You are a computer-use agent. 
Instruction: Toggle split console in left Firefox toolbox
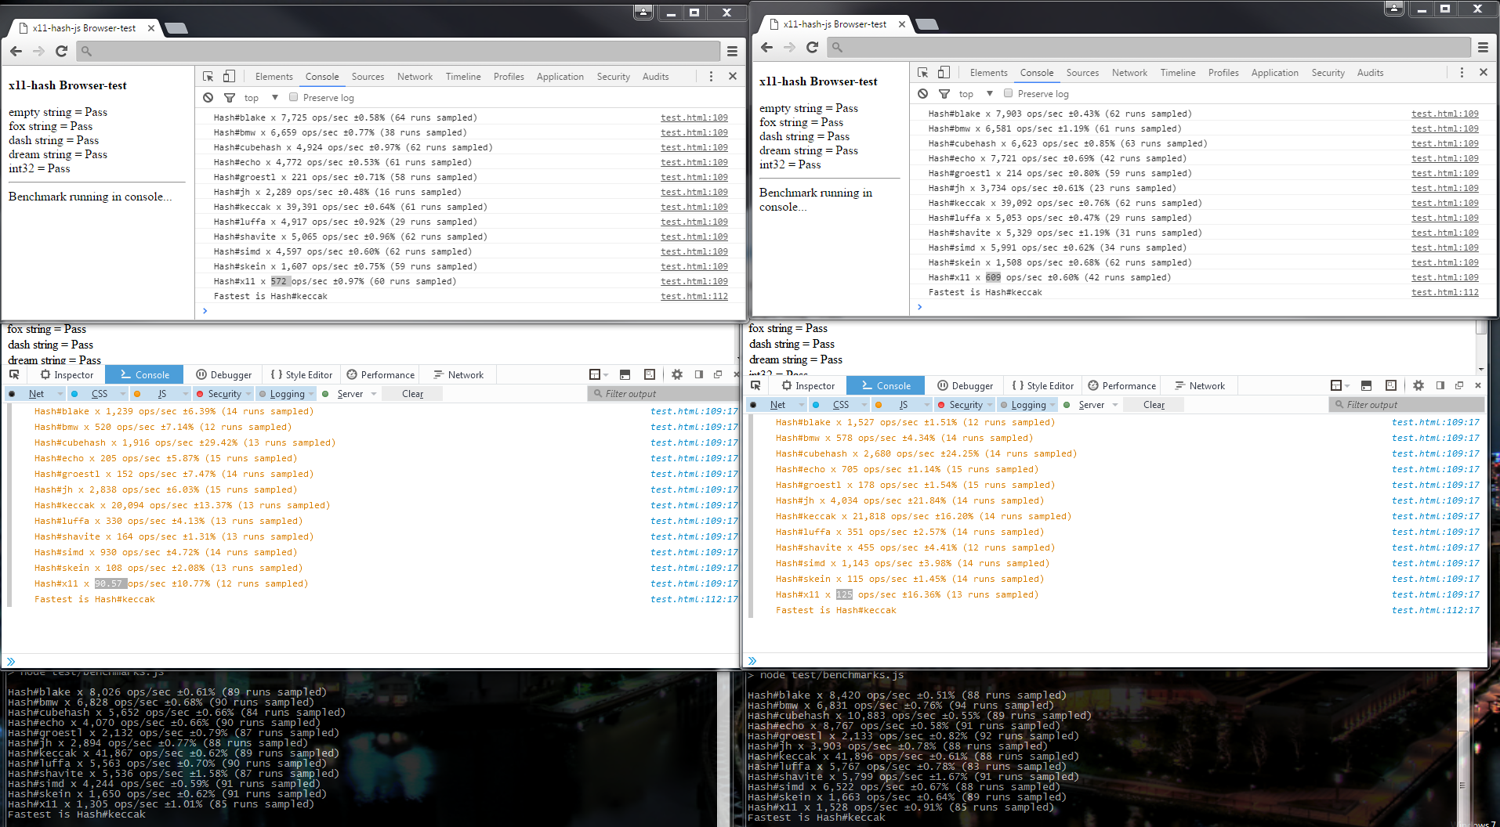click(625, 374)
